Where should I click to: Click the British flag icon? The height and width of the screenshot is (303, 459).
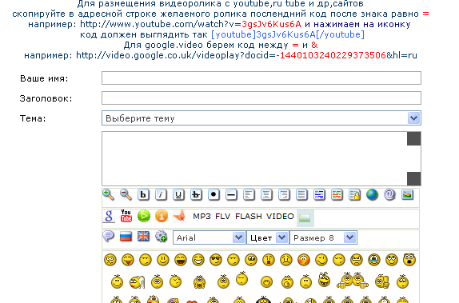pos(143,237)
